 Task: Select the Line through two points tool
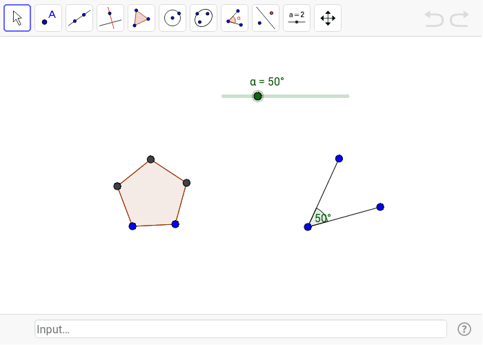point(79,18)
